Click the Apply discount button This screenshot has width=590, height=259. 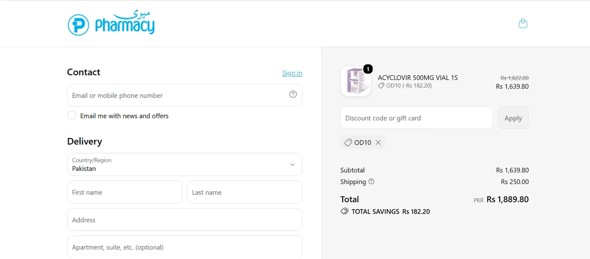click(x=513, y=118)
